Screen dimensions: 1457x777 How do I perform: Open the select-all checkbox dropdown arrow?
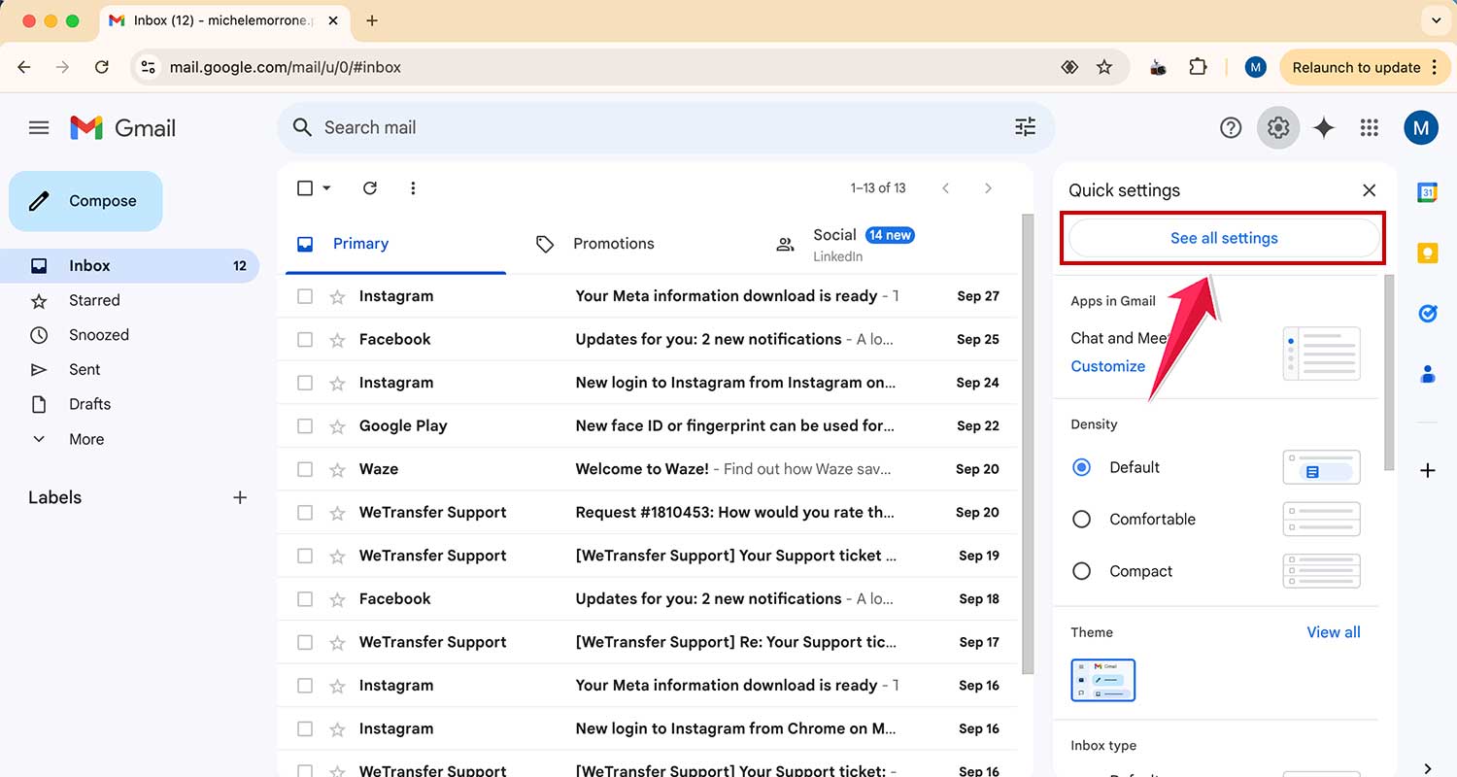(x=326, y=188)
